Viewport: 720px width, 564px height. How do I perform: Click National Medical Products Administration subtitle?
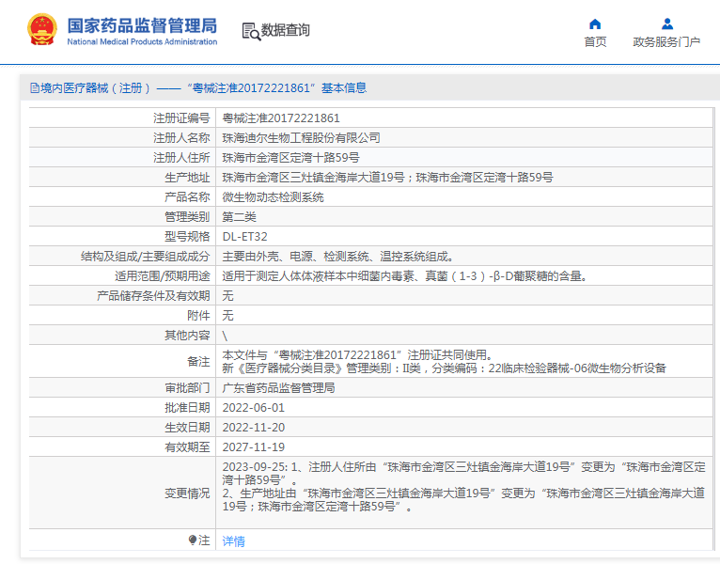142,41
